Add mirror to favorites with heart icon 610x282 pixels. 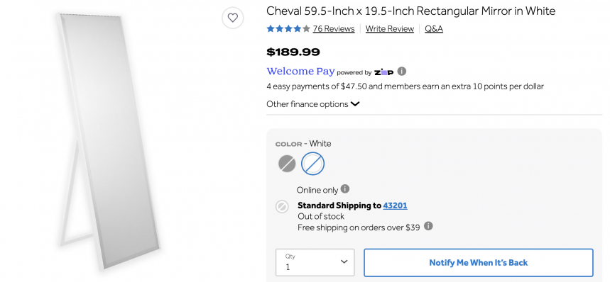(x=233, y=18)
